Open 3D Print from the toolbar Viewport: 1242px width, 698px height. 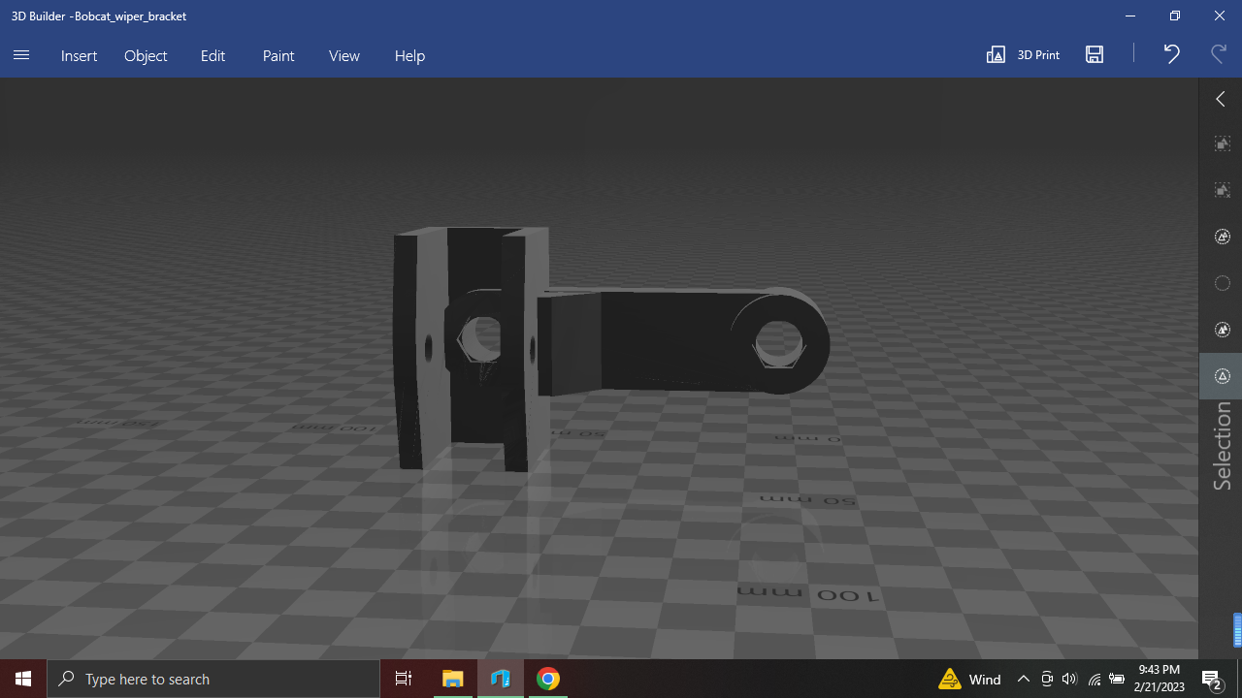1022,55
